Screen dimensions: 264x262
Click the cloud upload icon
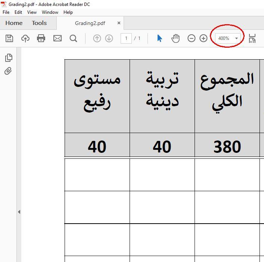tap(25, 38)
